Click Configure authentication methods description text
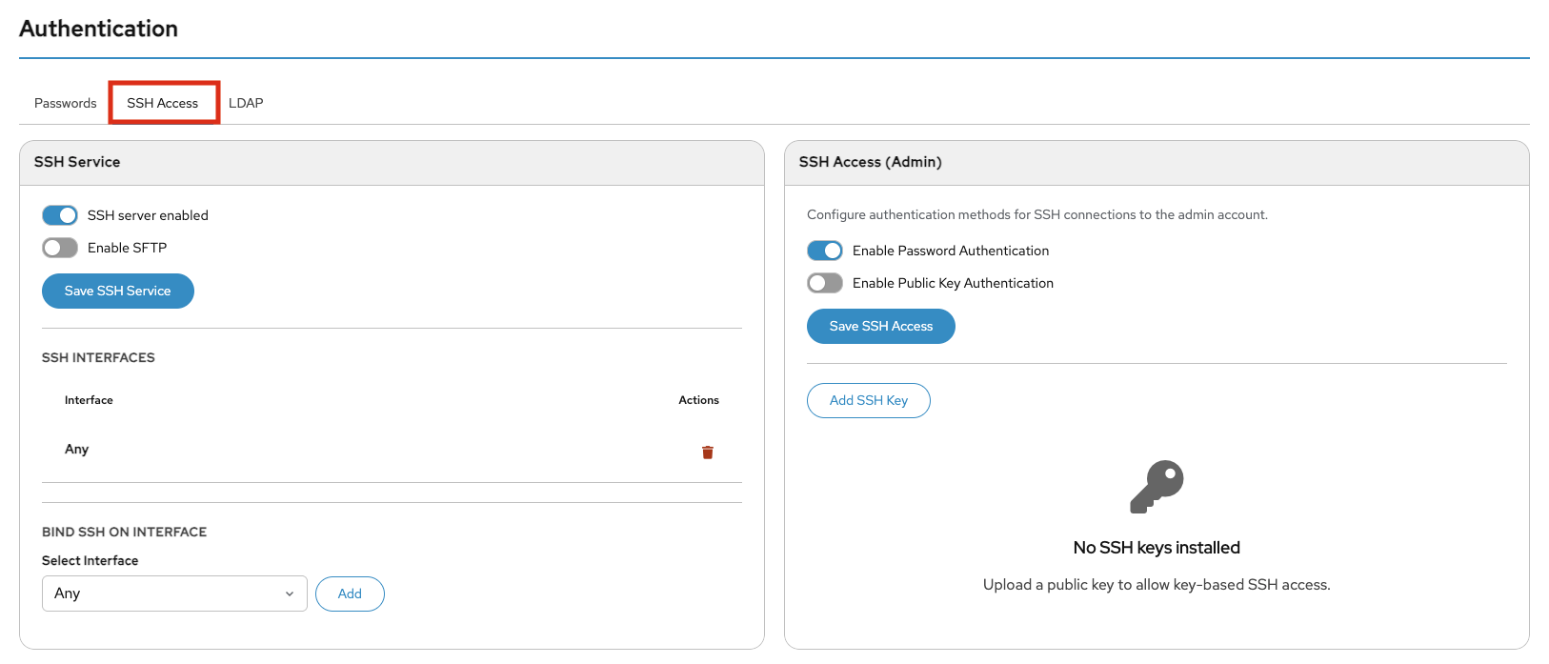This screenshot has width=1549, height=664. pos(1037,214)
